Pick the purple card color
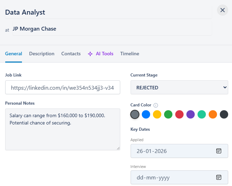The height and width of the screenshot is (186, 232). pos(191,114)
